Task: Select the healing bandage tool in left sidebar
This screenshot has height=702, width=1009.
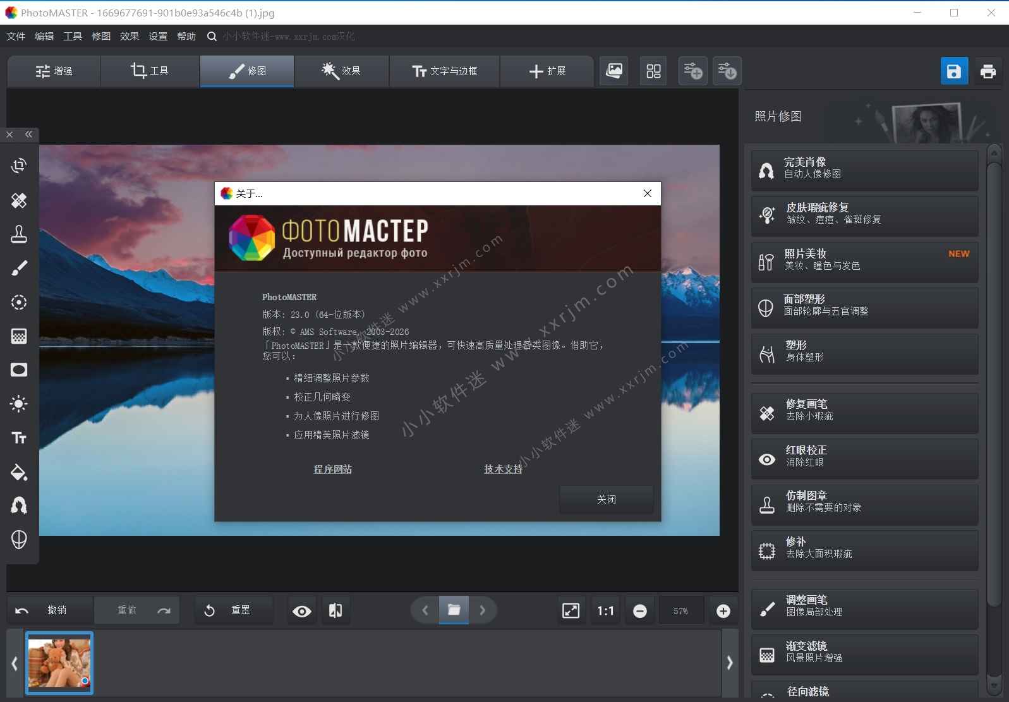Action: point(19,200)
